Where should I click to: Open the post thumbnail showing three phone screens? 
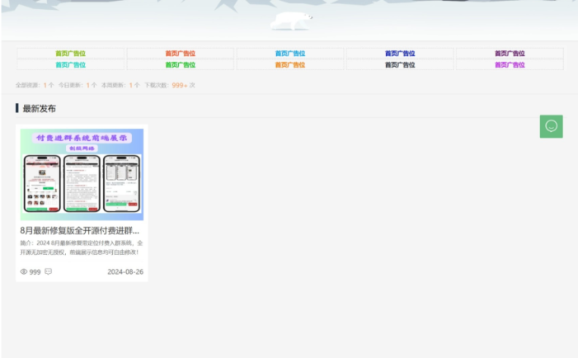pyautogui.click(x=82, y=174)
